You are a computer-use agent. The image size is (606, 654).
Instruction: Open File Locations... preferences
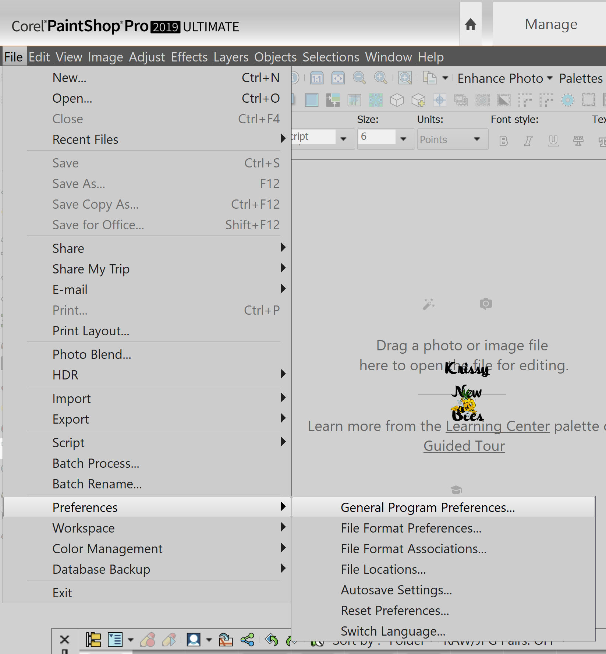coord(443,569)
